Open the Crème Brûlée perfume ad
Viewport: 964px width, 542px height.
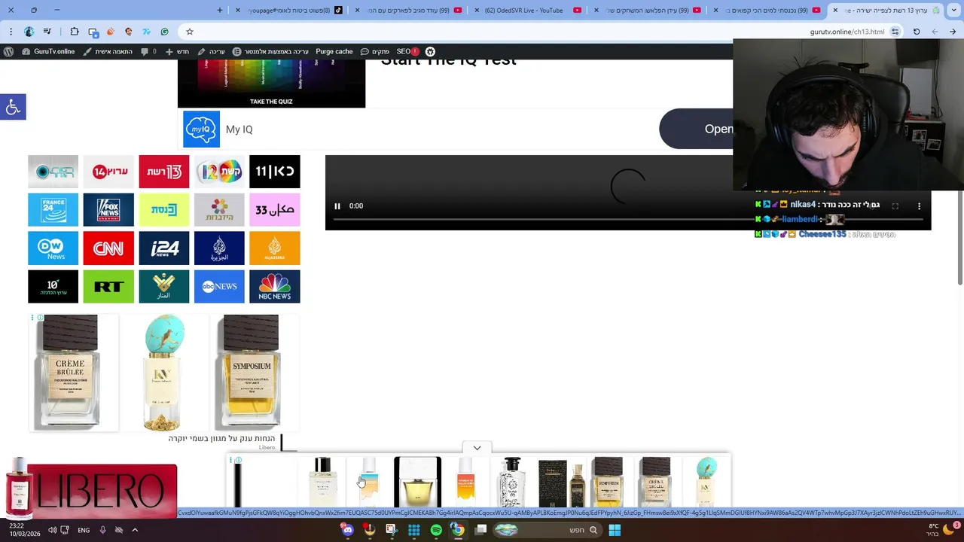[73, 373]
